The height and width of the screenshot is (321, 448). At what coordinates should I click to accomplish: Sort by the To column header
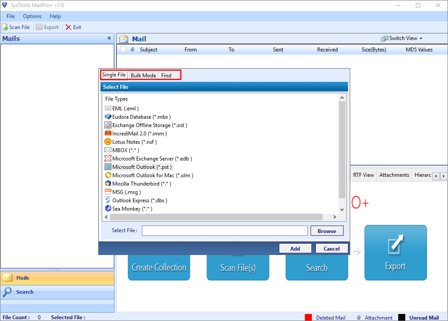[231, 50]
